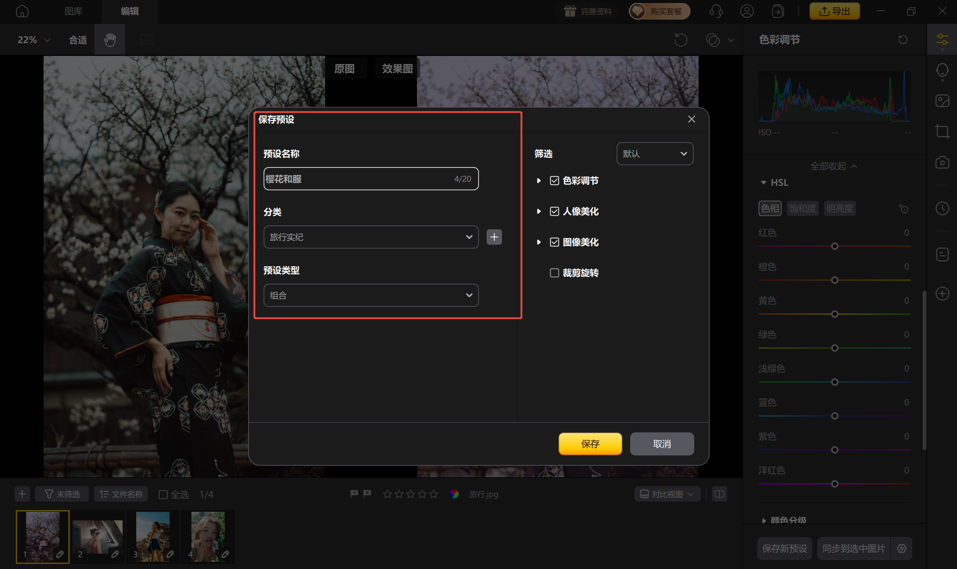This screenshot has height=569, width=957.
Task: Enable the 裁剪旋转 checkbox
Action: (x=554, y=273)
